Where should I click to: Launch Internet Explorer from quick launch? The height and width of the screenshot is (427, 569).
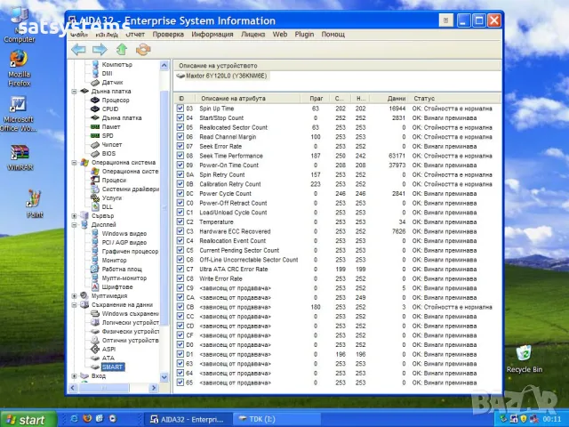74,419
